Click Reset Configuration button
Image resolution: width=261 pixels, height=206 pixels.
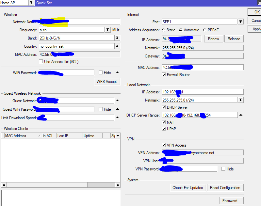pyautogui.click(x=225, y=188)
